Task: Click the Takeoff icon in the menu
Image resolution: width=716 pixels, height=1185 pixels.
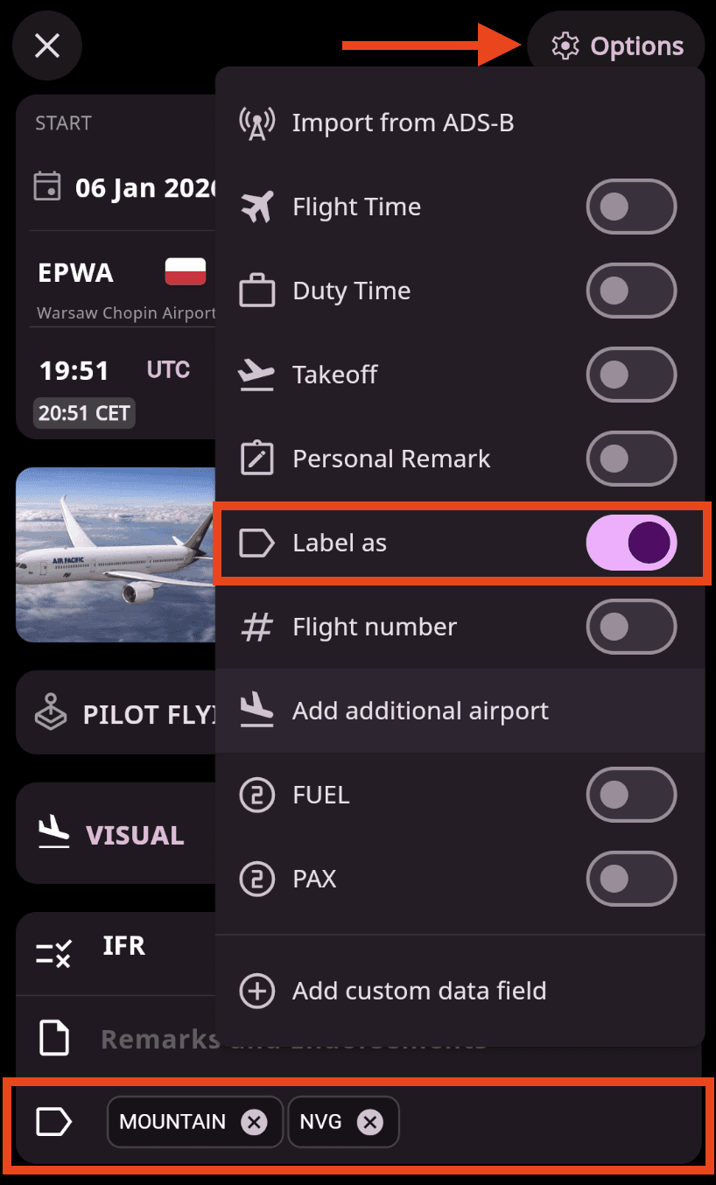Action: [256, 375]
